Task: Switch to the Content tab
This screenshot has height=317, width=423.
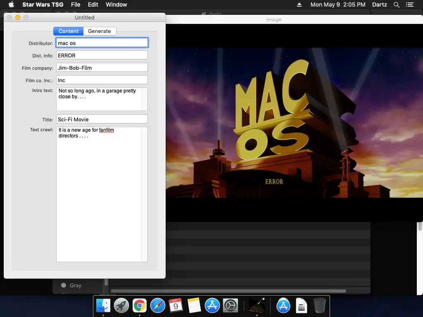Action: click(x=69, y=31)
